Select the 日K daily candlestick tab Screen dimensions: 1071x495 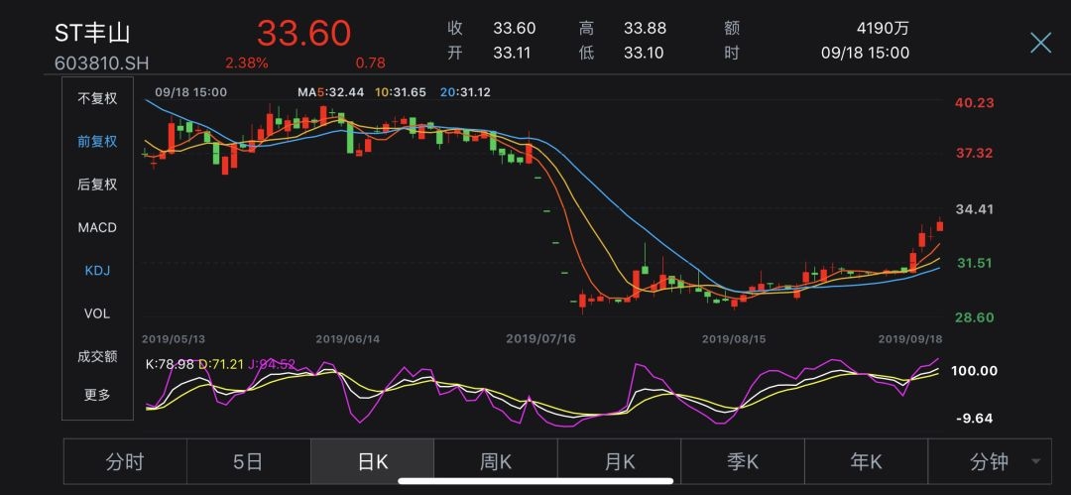(x=372, y=461)
